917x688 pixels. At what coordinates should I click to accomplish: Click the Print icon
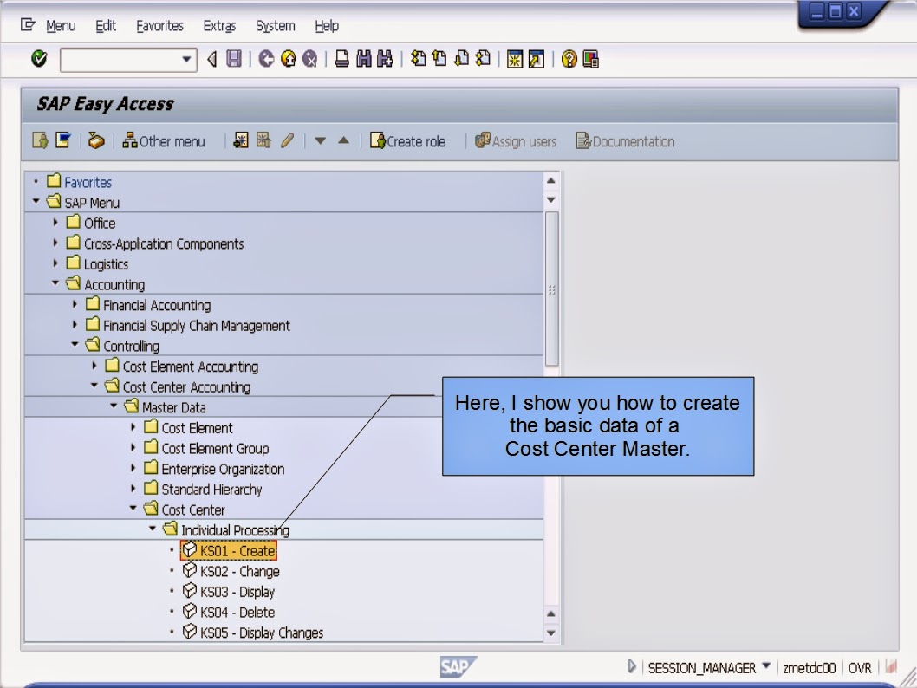coord(342,59)
